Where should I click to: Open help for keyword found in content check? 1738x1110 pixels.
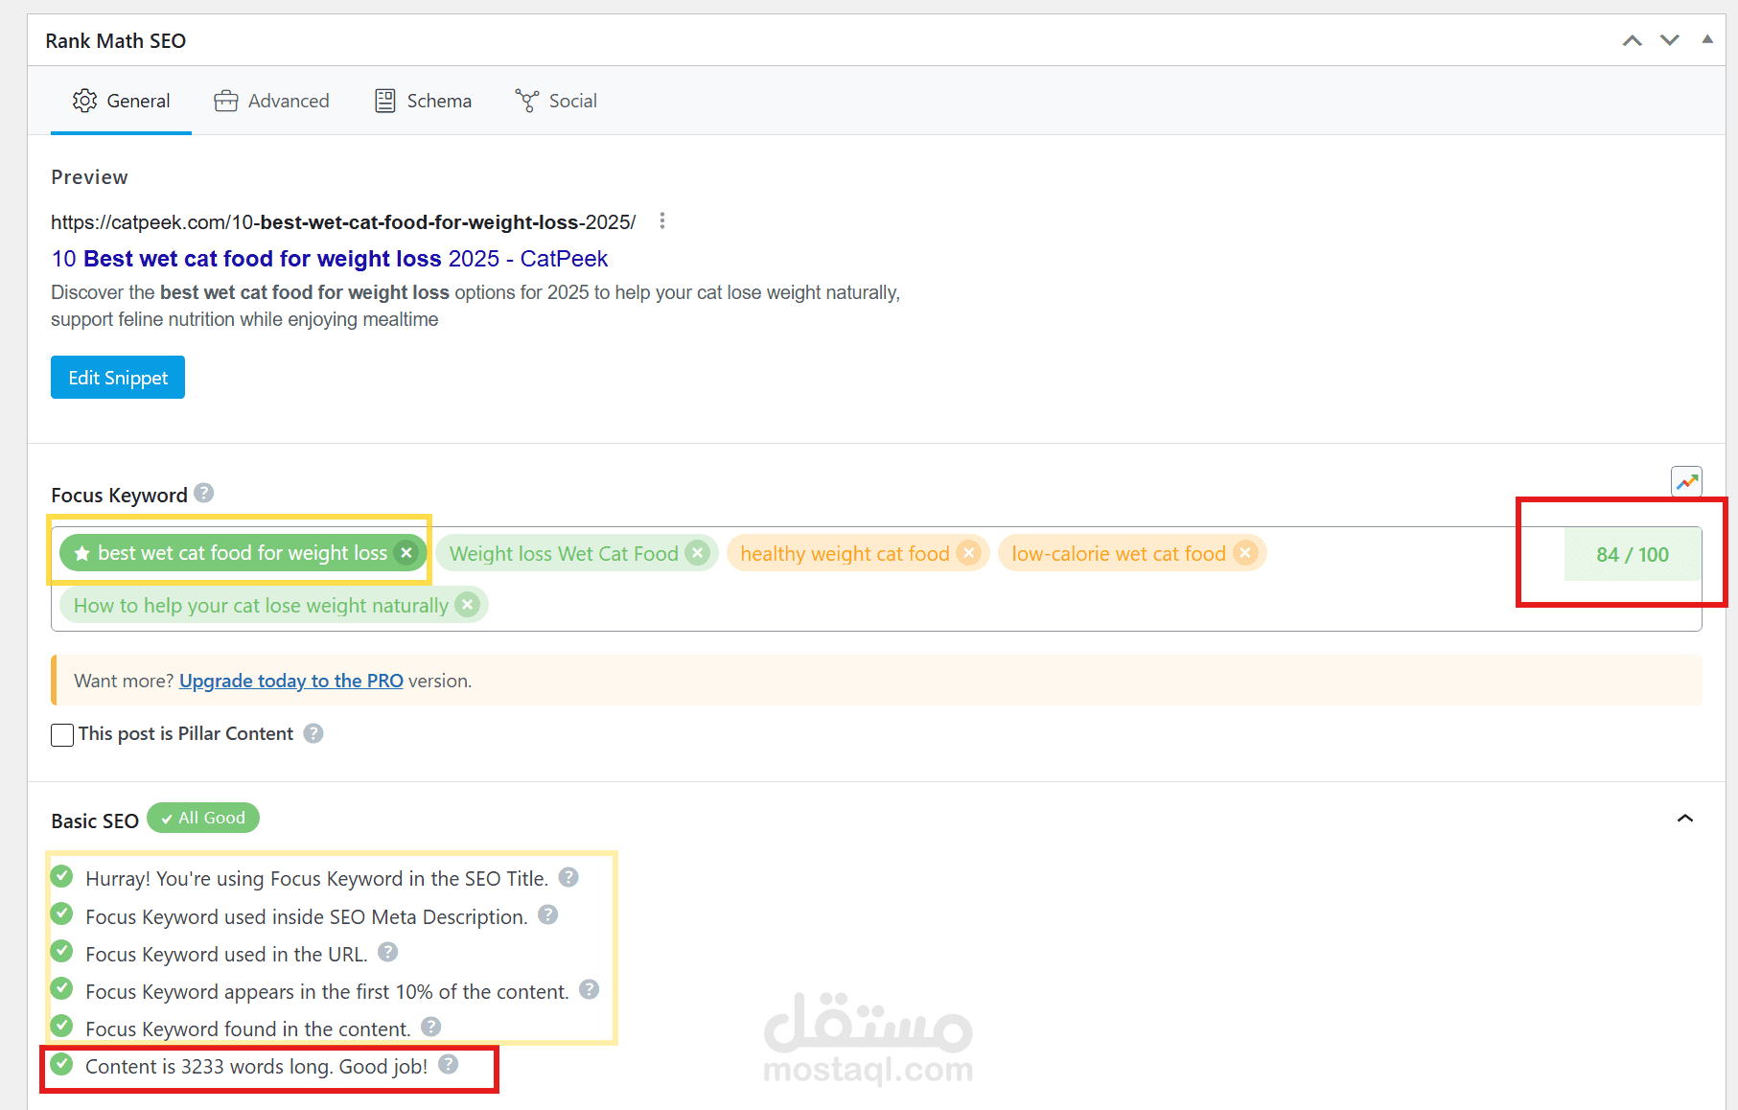(x=431, y=1027)
